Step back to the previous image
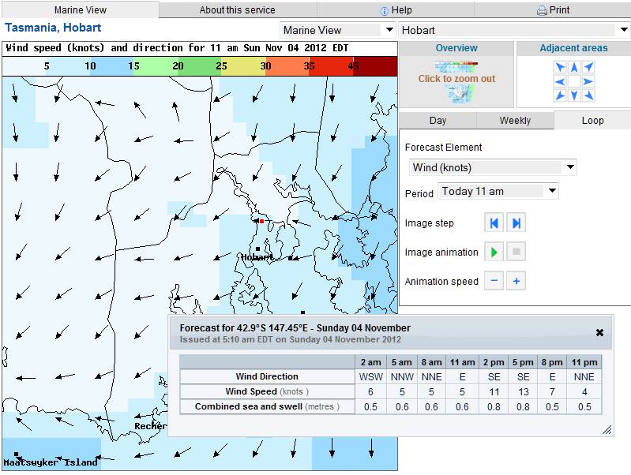 point(494,223)
